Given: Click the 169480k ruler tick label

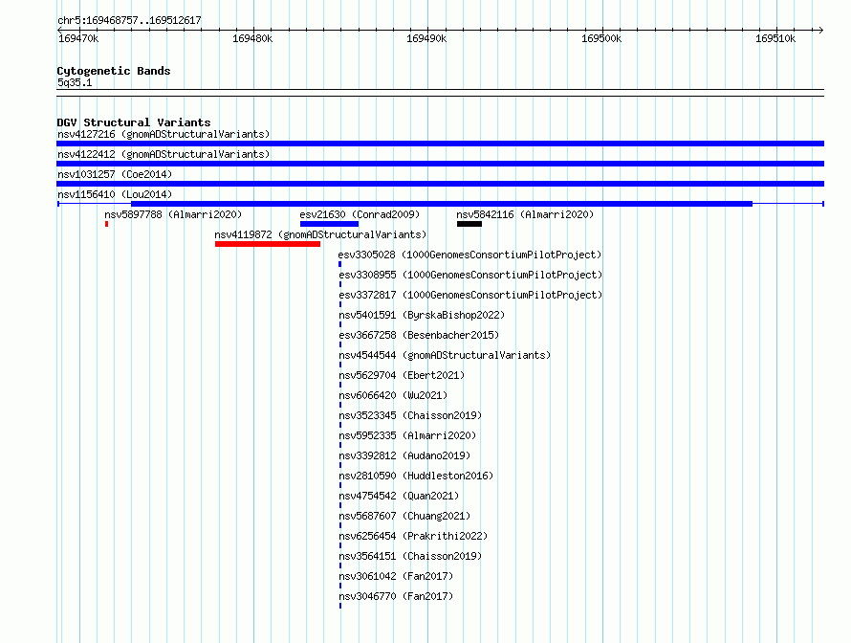Looking at the screenshot, I should pyautogui.click(x=252, y=38).
